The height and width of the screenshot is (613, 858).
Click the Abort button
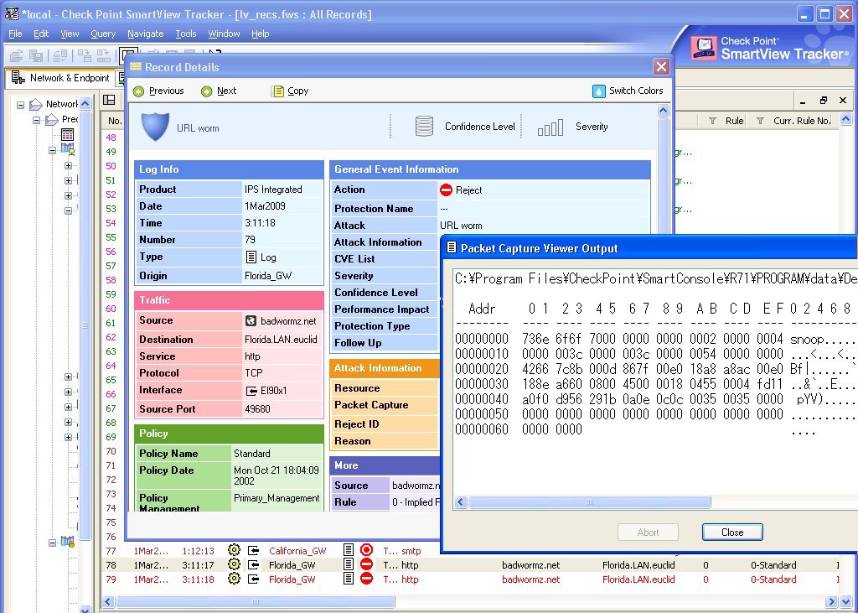[x=648, y=532]
